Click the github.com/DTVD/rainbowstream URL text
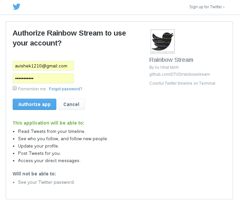 tap(179, 74)
